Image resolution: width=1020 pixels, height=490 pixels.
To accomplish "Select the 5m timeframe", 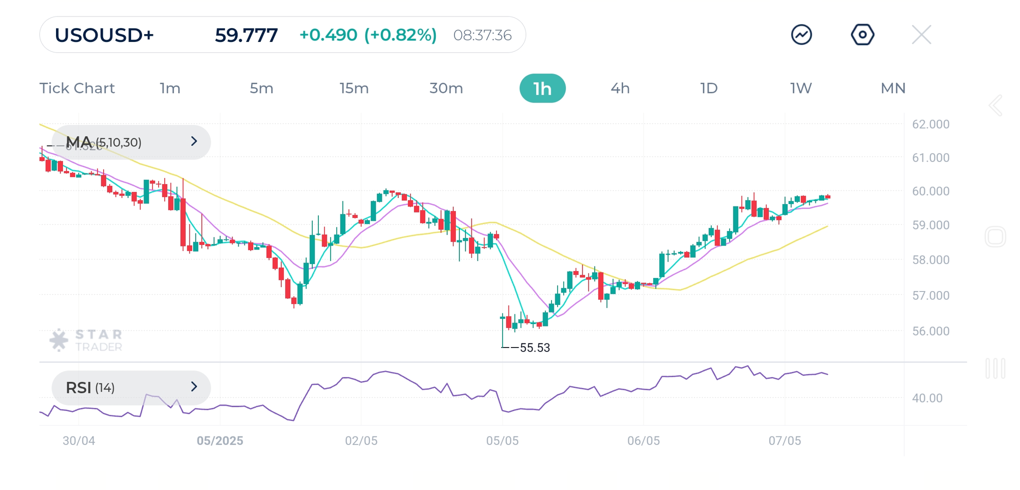I will pyautogui.click(x=261, y=88).
